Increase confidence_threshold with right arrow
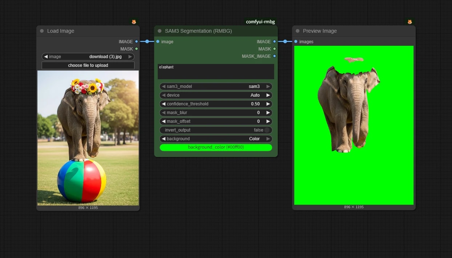The width and height of the screenshot is (452, 258). tap(268, 104)
